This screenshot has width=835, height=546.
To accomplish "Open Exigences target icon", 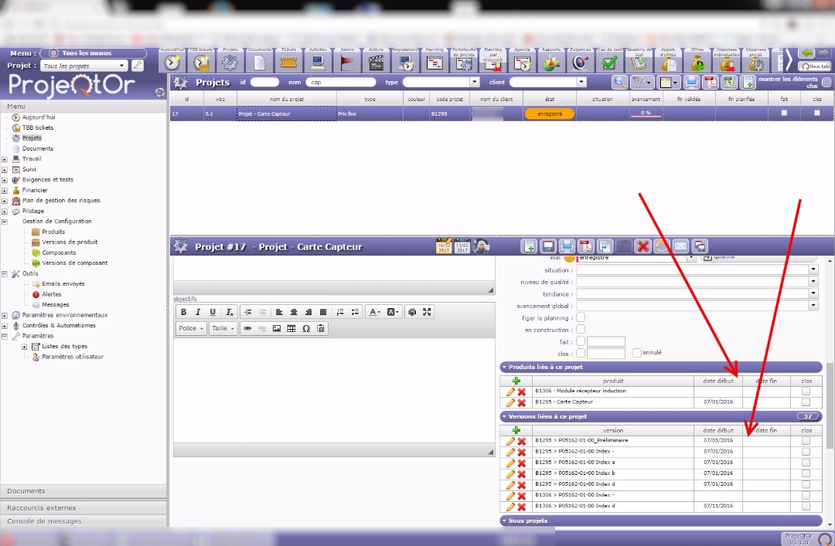I will (581, 63).
